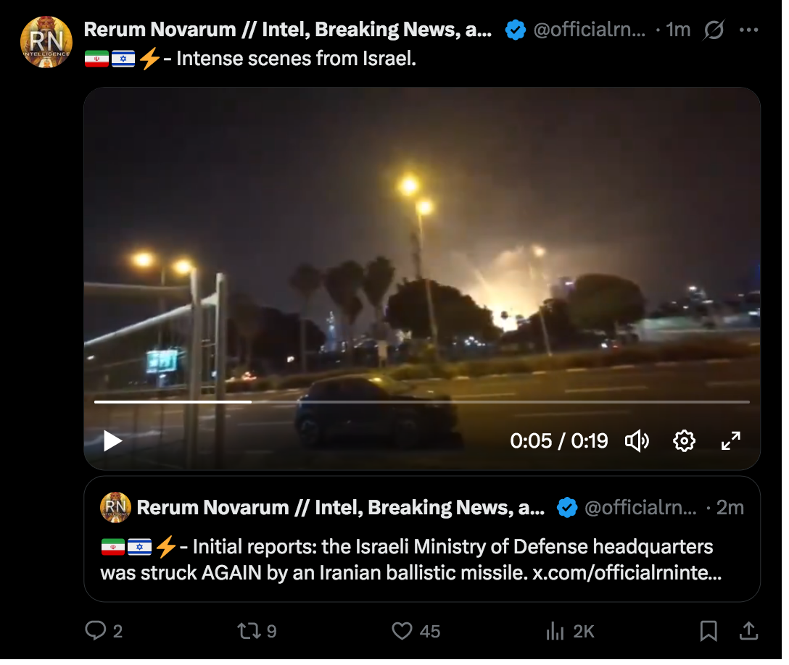Like the tweet with heart icon
789x665 pixels.
click(402, 631)
